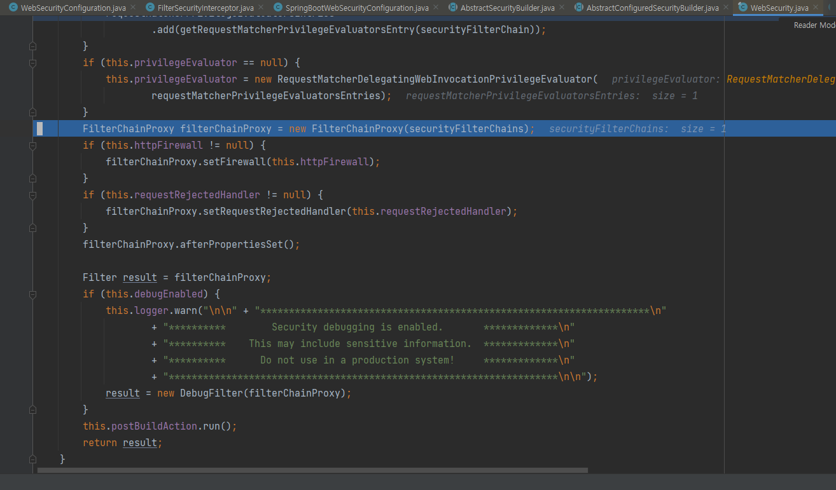836x490 pixels.
Task: Close the AbstractConfiguredSecurityBuilder.java tab
Action: (x=726, y=8)
